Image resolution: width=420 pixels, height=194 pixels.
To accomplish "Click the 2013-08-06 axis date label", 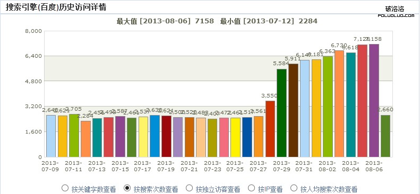I will pyautogui.click(x=374, y=166).
